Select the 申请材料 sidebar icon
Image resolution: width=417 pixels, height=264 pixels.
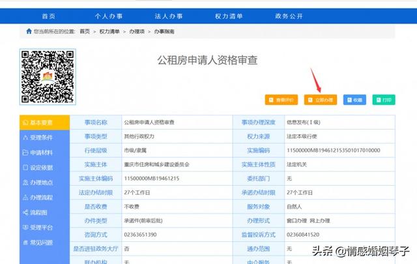click(x=25, y=153)
